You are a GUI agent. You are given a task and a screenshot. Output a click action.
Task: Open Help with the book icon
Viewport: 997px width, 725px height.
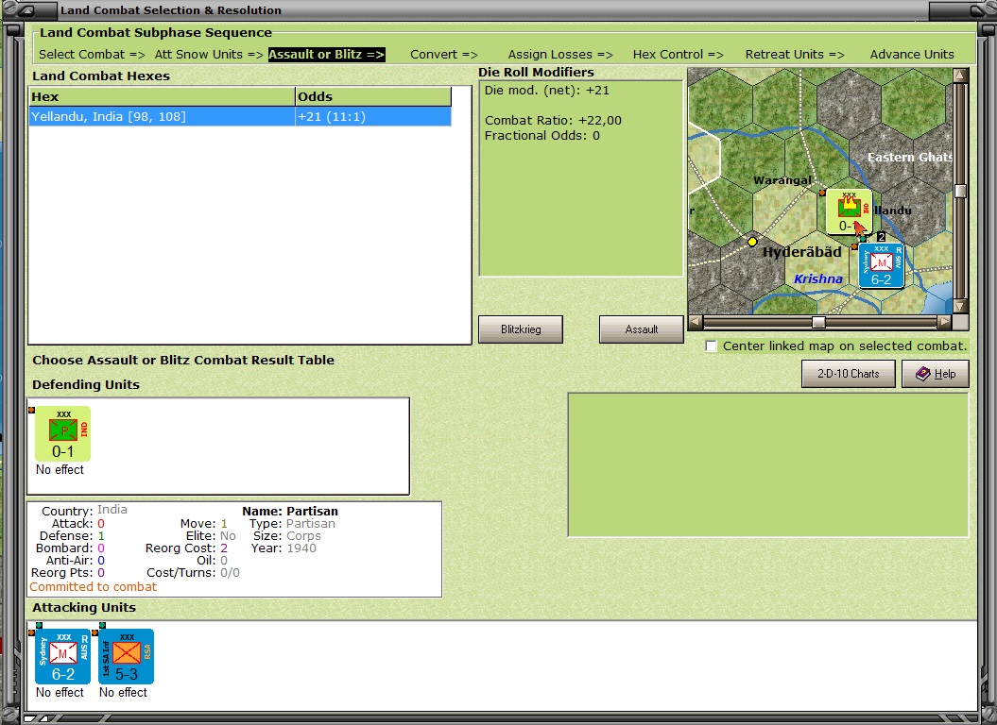click(936, 374)
